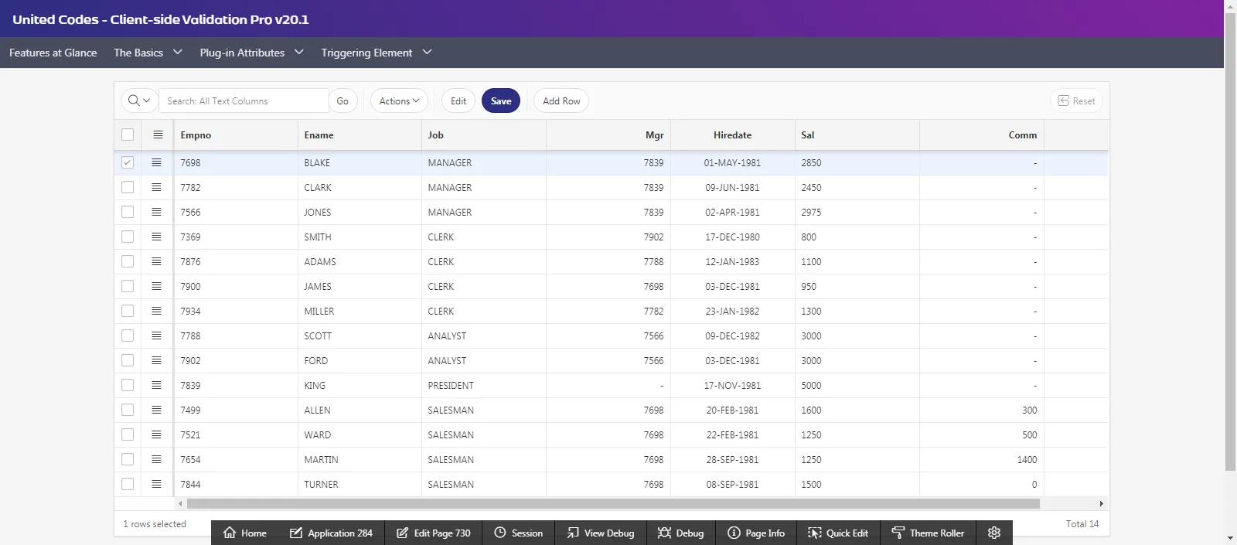Go to Features at Glance page
Screen dimensions: 1237x545
pyautogui.click(x=53, y=53)
